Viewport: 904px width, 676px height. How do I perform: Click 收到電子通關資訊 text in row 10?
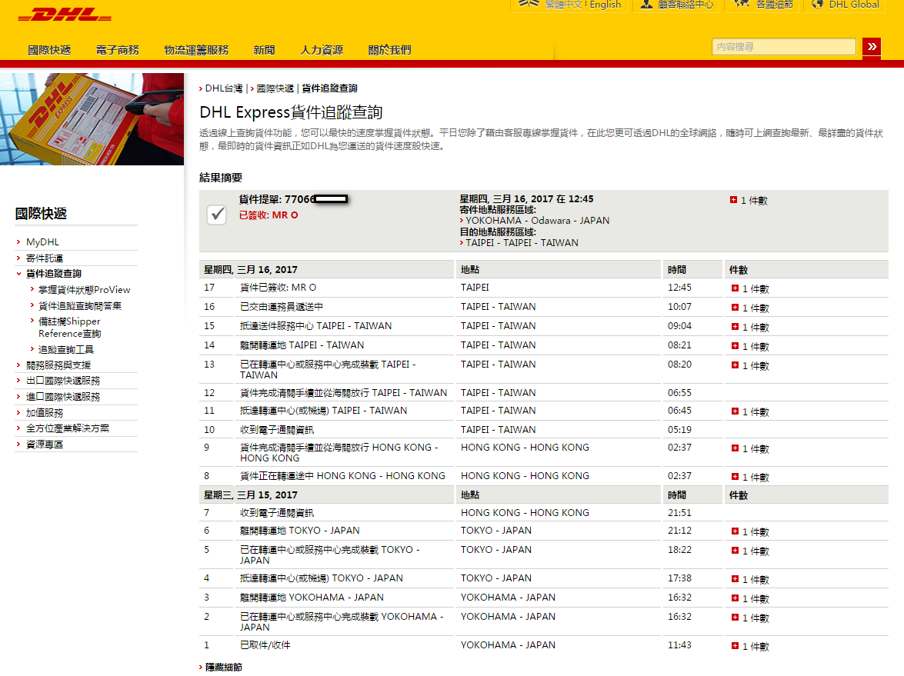click(277, 430)
